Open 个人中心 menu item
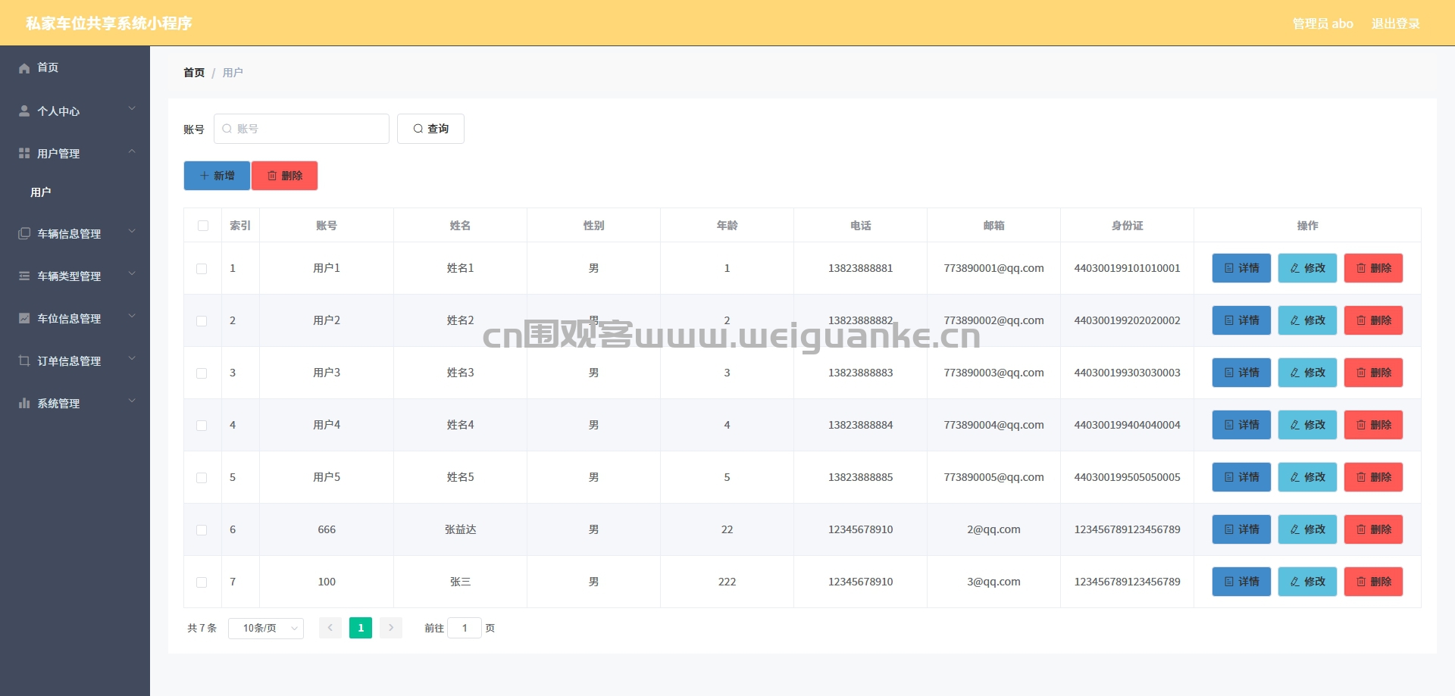This screenshot has height=696, width=1455. coord(75,111)
